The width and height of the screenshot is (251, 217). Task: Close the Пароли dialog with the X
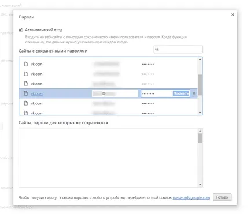pos(232,14)
